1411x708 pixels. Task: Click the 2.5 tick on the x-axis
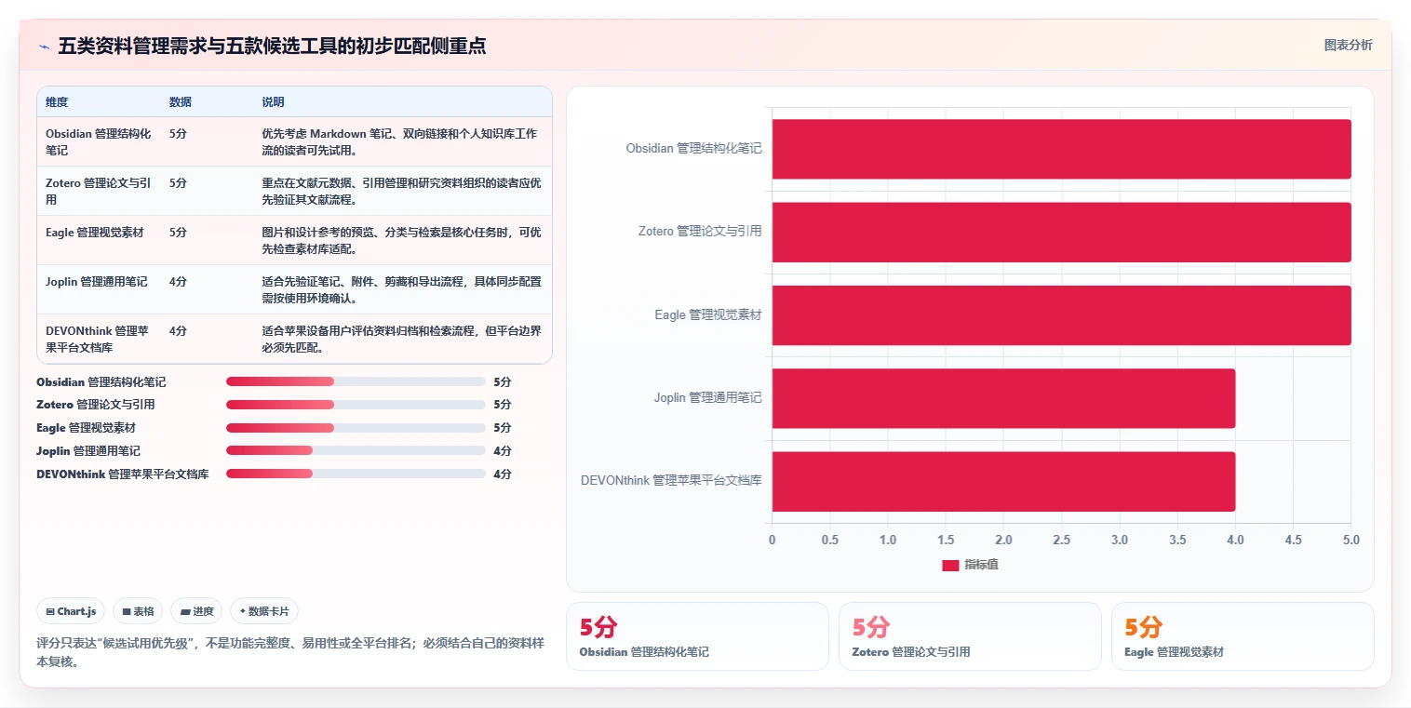[x=1061, y=540]
